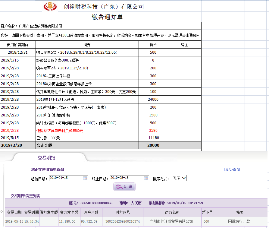This screenshot has height=228, width=269.
Task: Click the 对方账号 column header
Action: (123, 212)
